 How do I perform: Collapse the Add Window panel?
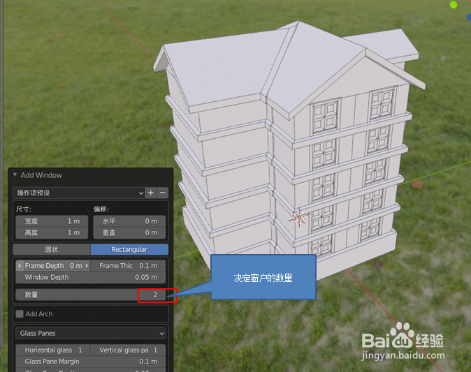click(x=15, y=175)
